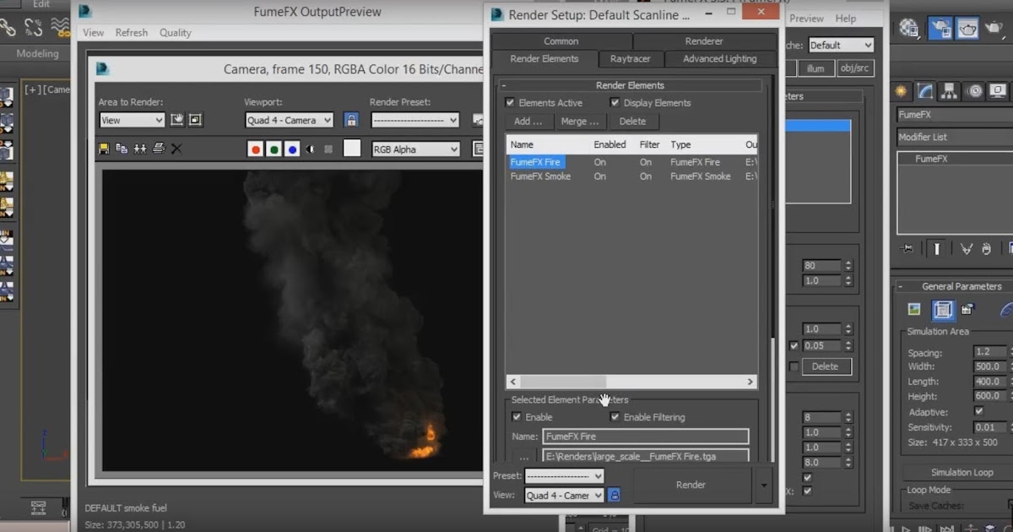
Task: Open the Hierarchy command panel tab icon
Action: coord(951,90)
